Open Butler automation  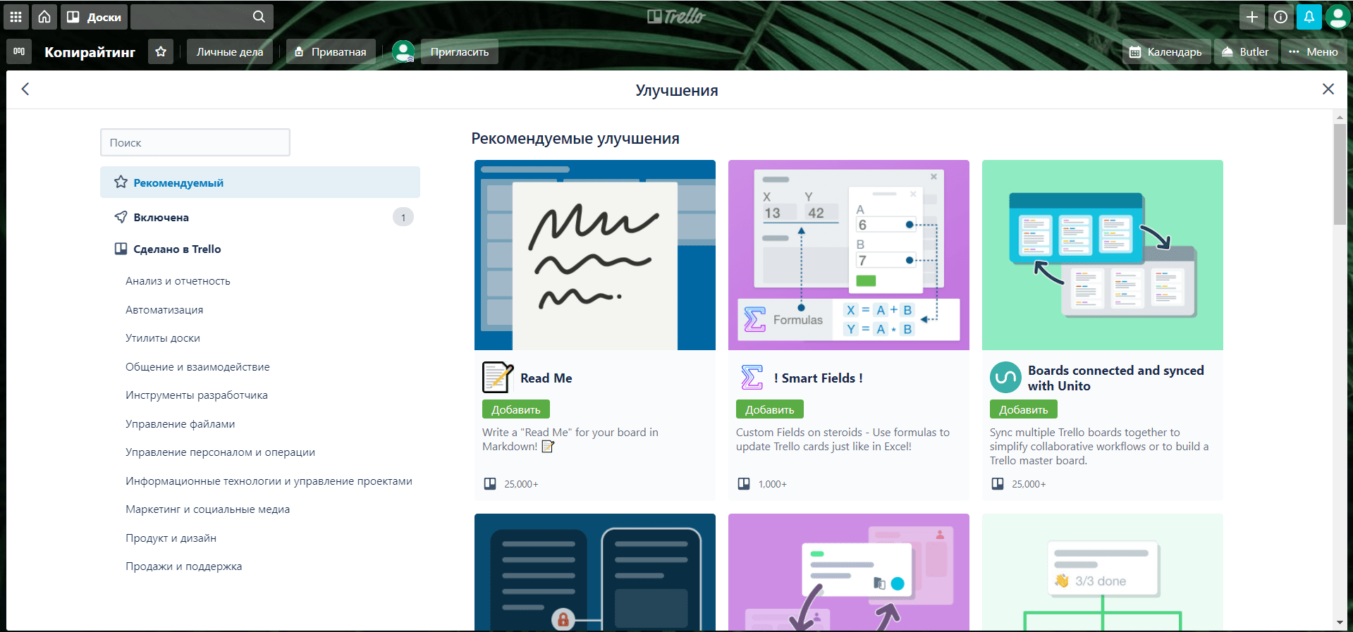coord(1246,51)
